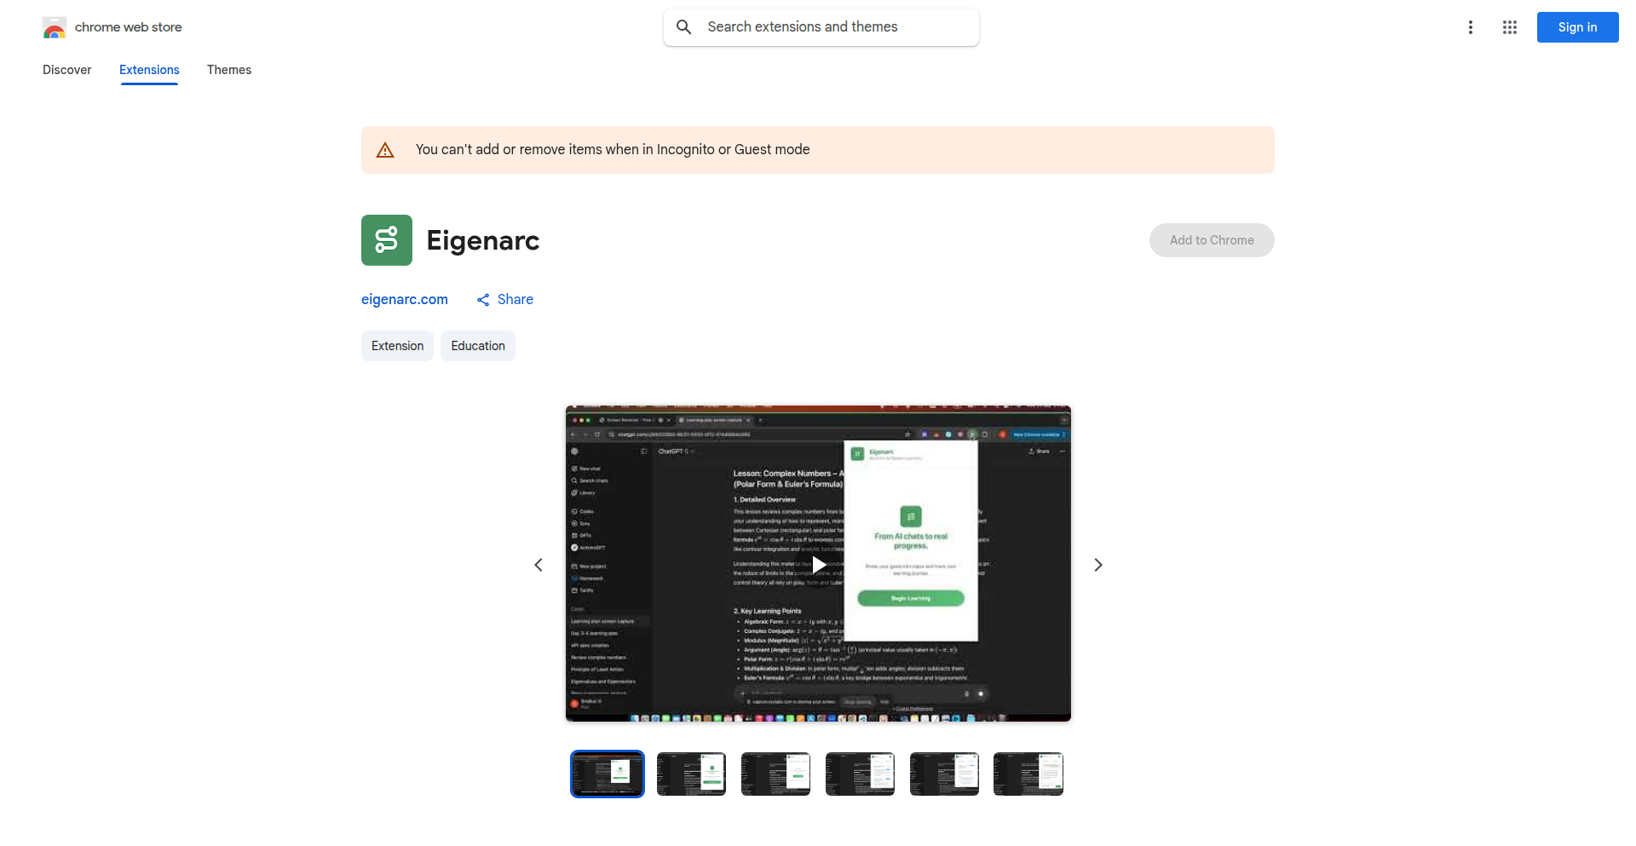Click the Search extensions and themes field
The width and height of the screenshot is (1636, 846).
[x=821, y=27]
